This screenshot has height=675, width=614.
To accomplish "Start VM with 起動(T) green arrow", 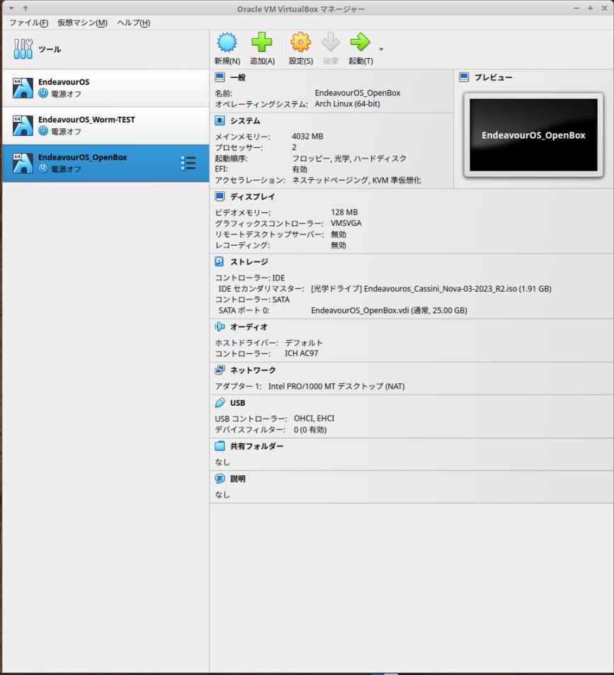I will [360, 42].
